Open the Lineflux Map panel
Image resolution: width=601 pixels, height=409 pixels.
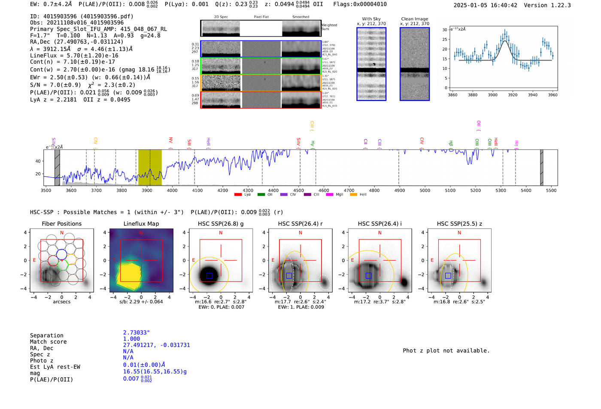tap(141, 261)
